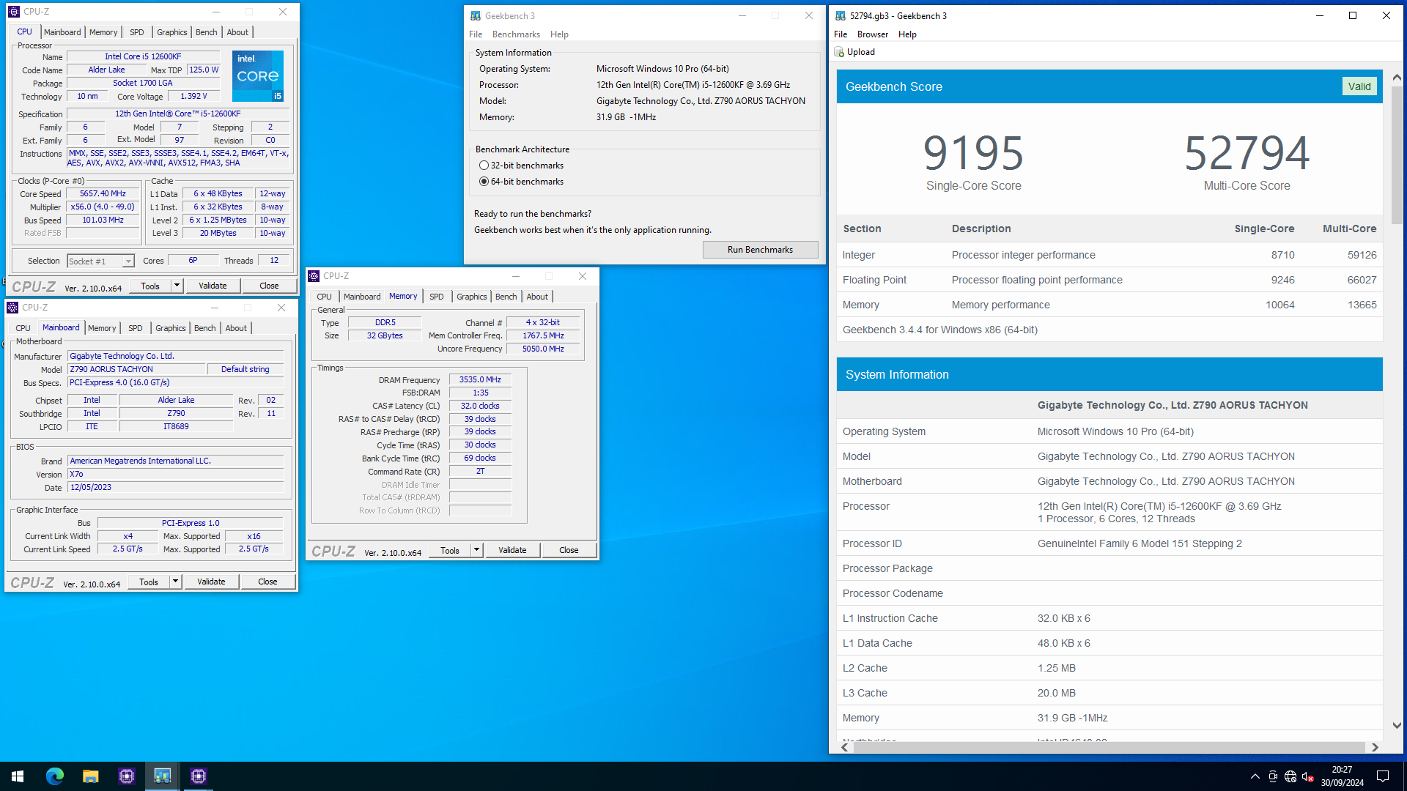Click the horizontal scrollbar left arrow in results
Viewport: 1407px width, 791px height.
pos(845,747)
